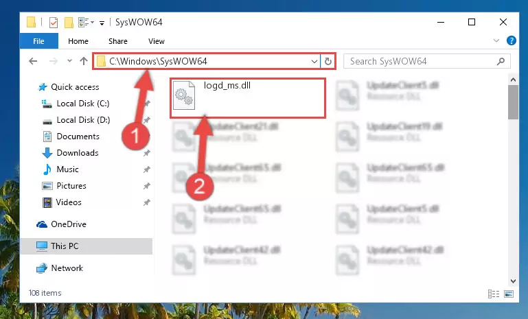528x319 pixels.
Task: Click the pin beside Pictures
Action: 146,186
